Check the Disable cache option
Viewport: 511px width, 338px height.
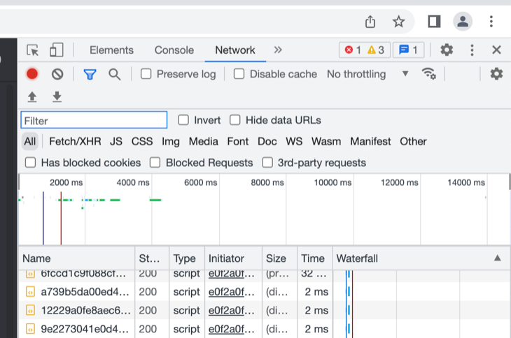click(239, 74)
